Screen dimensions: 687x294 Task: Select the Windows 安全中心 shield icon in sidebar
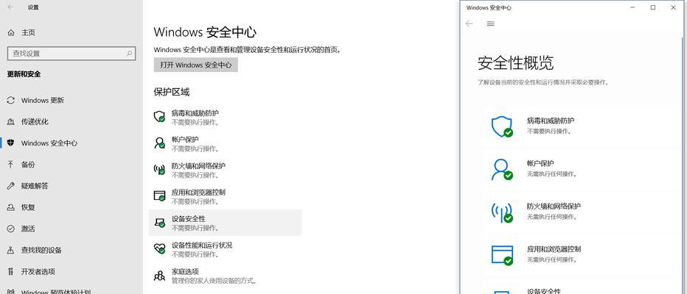point(11,143)
